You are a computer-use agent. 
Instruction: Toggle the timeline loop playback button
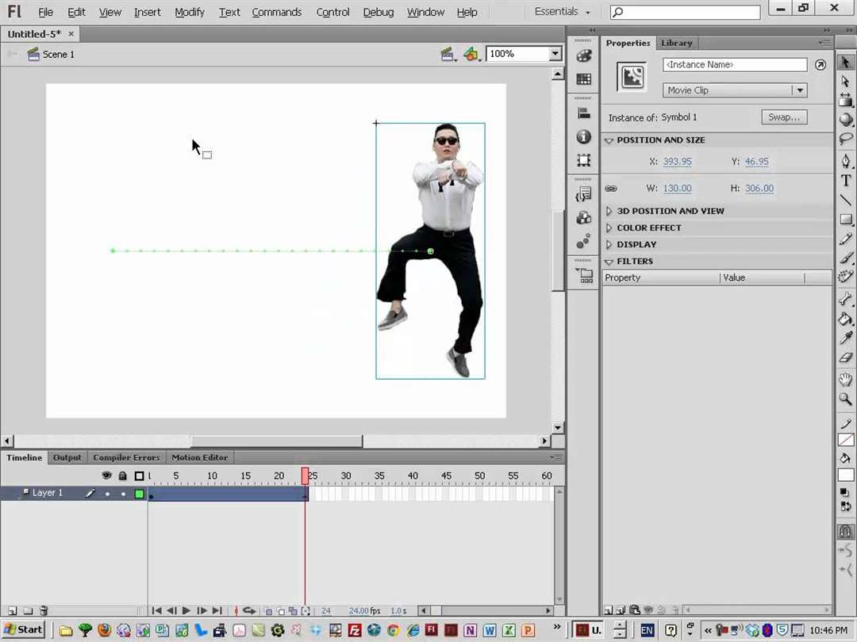pyautogui.click(x=249, y=611)
